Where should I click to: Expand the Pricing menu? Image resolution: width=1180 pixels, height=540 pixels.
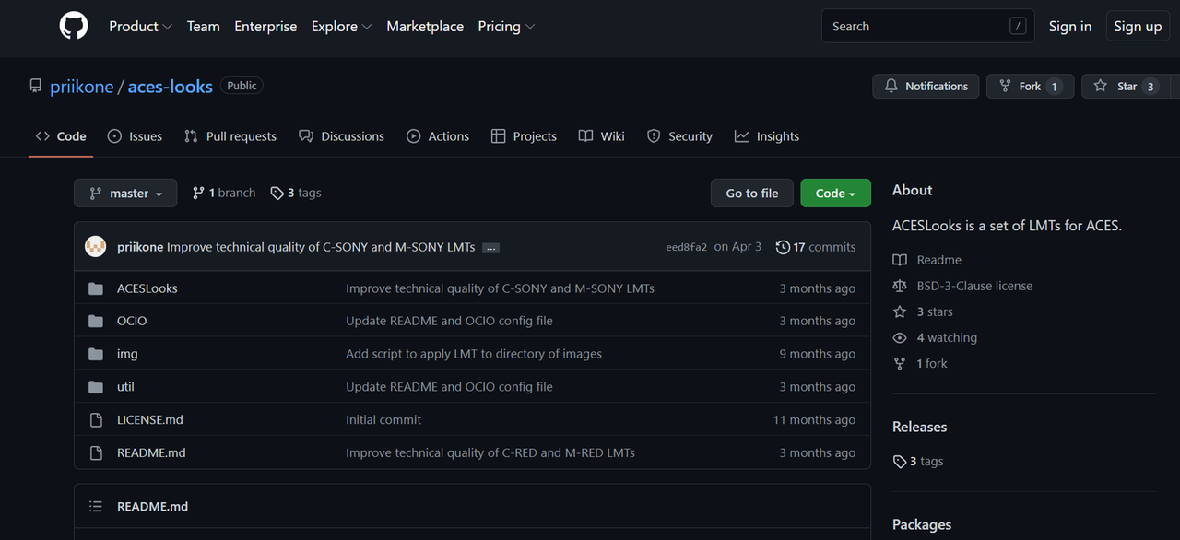point(505,27)
